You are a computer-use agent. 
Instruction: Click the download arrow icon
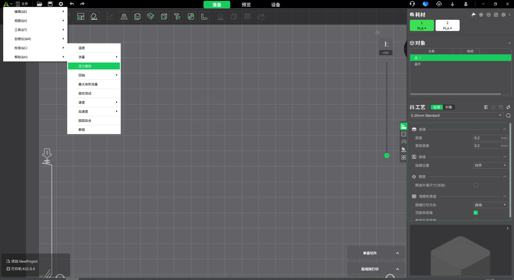click(x=453, y=4)
